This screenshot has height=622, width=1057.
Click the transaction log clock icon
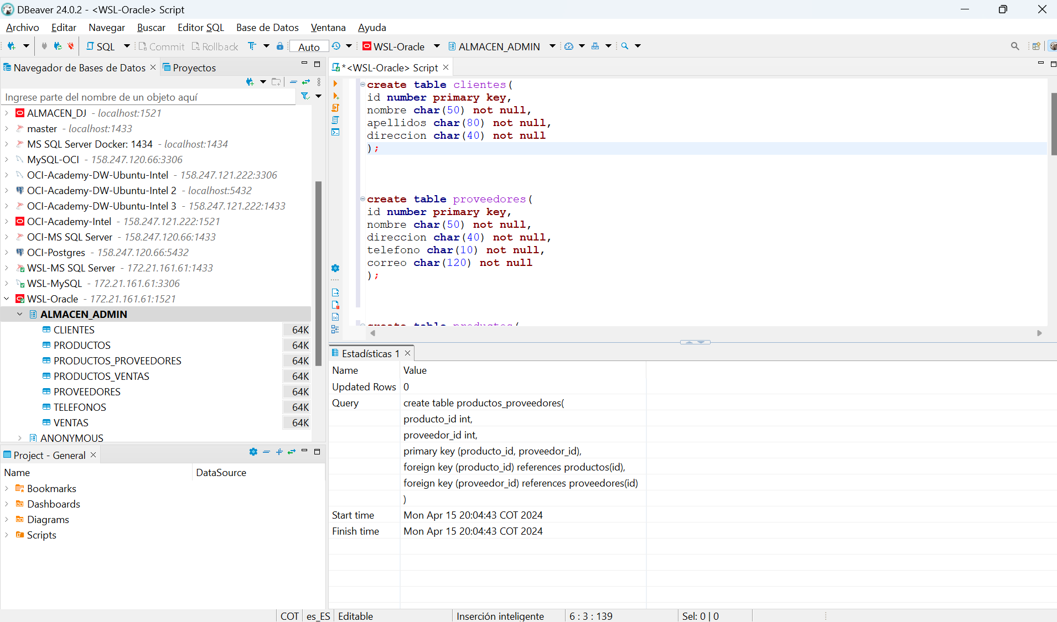pyautogui.click(x=336, y=46)
